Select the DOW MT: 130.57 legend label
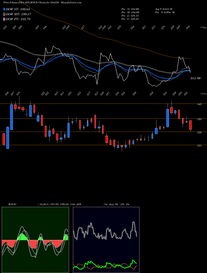The height and width of the screenshot is (273, 207). tap(19, 14)
